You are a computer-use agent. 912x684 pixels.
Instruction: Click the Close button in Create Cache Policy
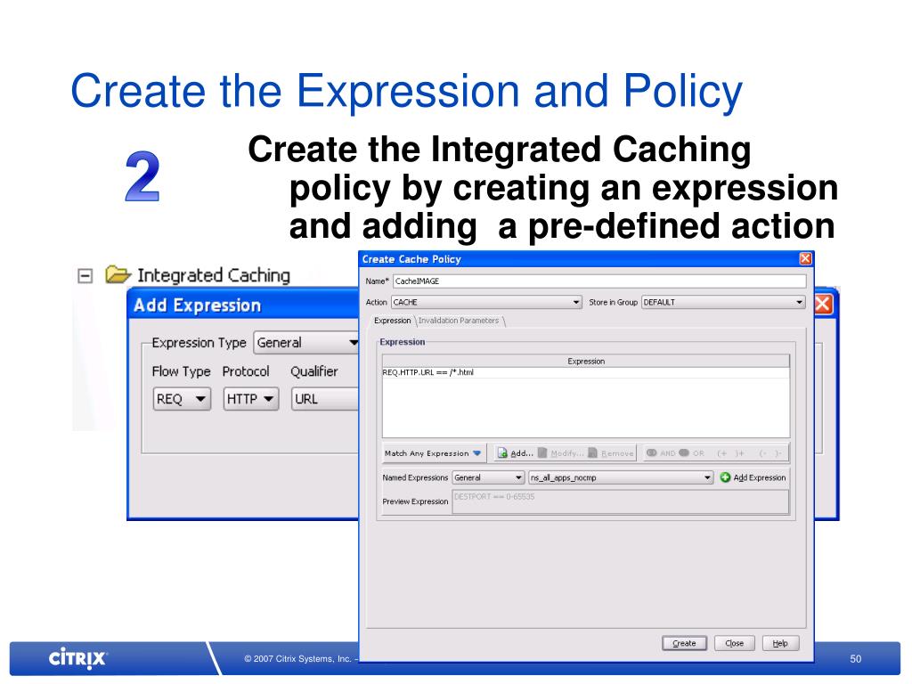(x=734, y=643)
